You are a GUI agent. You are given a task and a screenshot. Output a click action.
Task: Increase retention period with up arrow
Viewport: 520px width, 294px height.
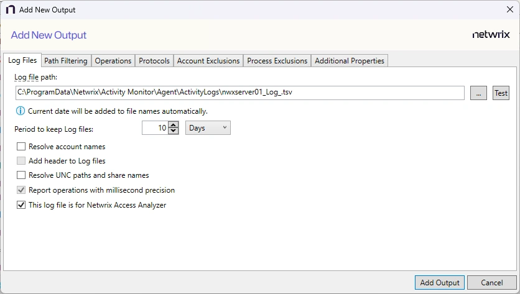click(x=174, y=125)
